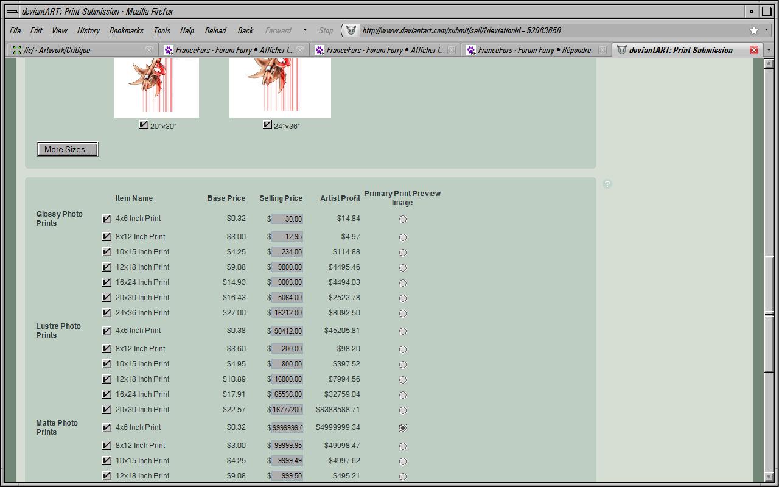Click the help question mark icon
This screenshot has width=779, height=487.
click(607, 184)
